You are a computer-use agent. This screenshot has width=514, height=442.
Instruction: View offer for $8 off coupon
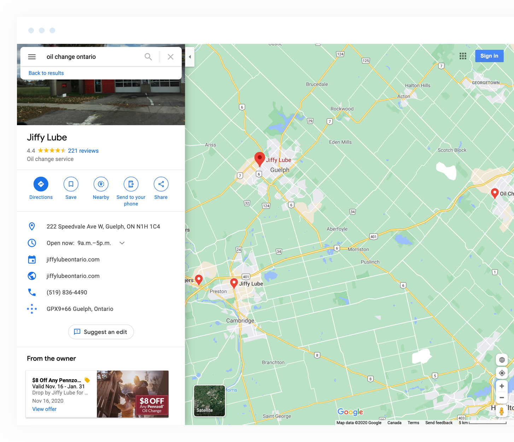[x=44, y=409]
